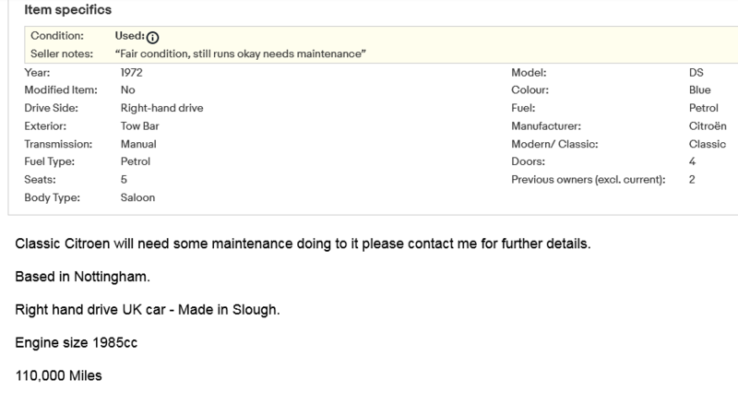The width and height of the screenshot is (738, 404).
Task: Click the Right-hand drive value
Action: (161, 108)
